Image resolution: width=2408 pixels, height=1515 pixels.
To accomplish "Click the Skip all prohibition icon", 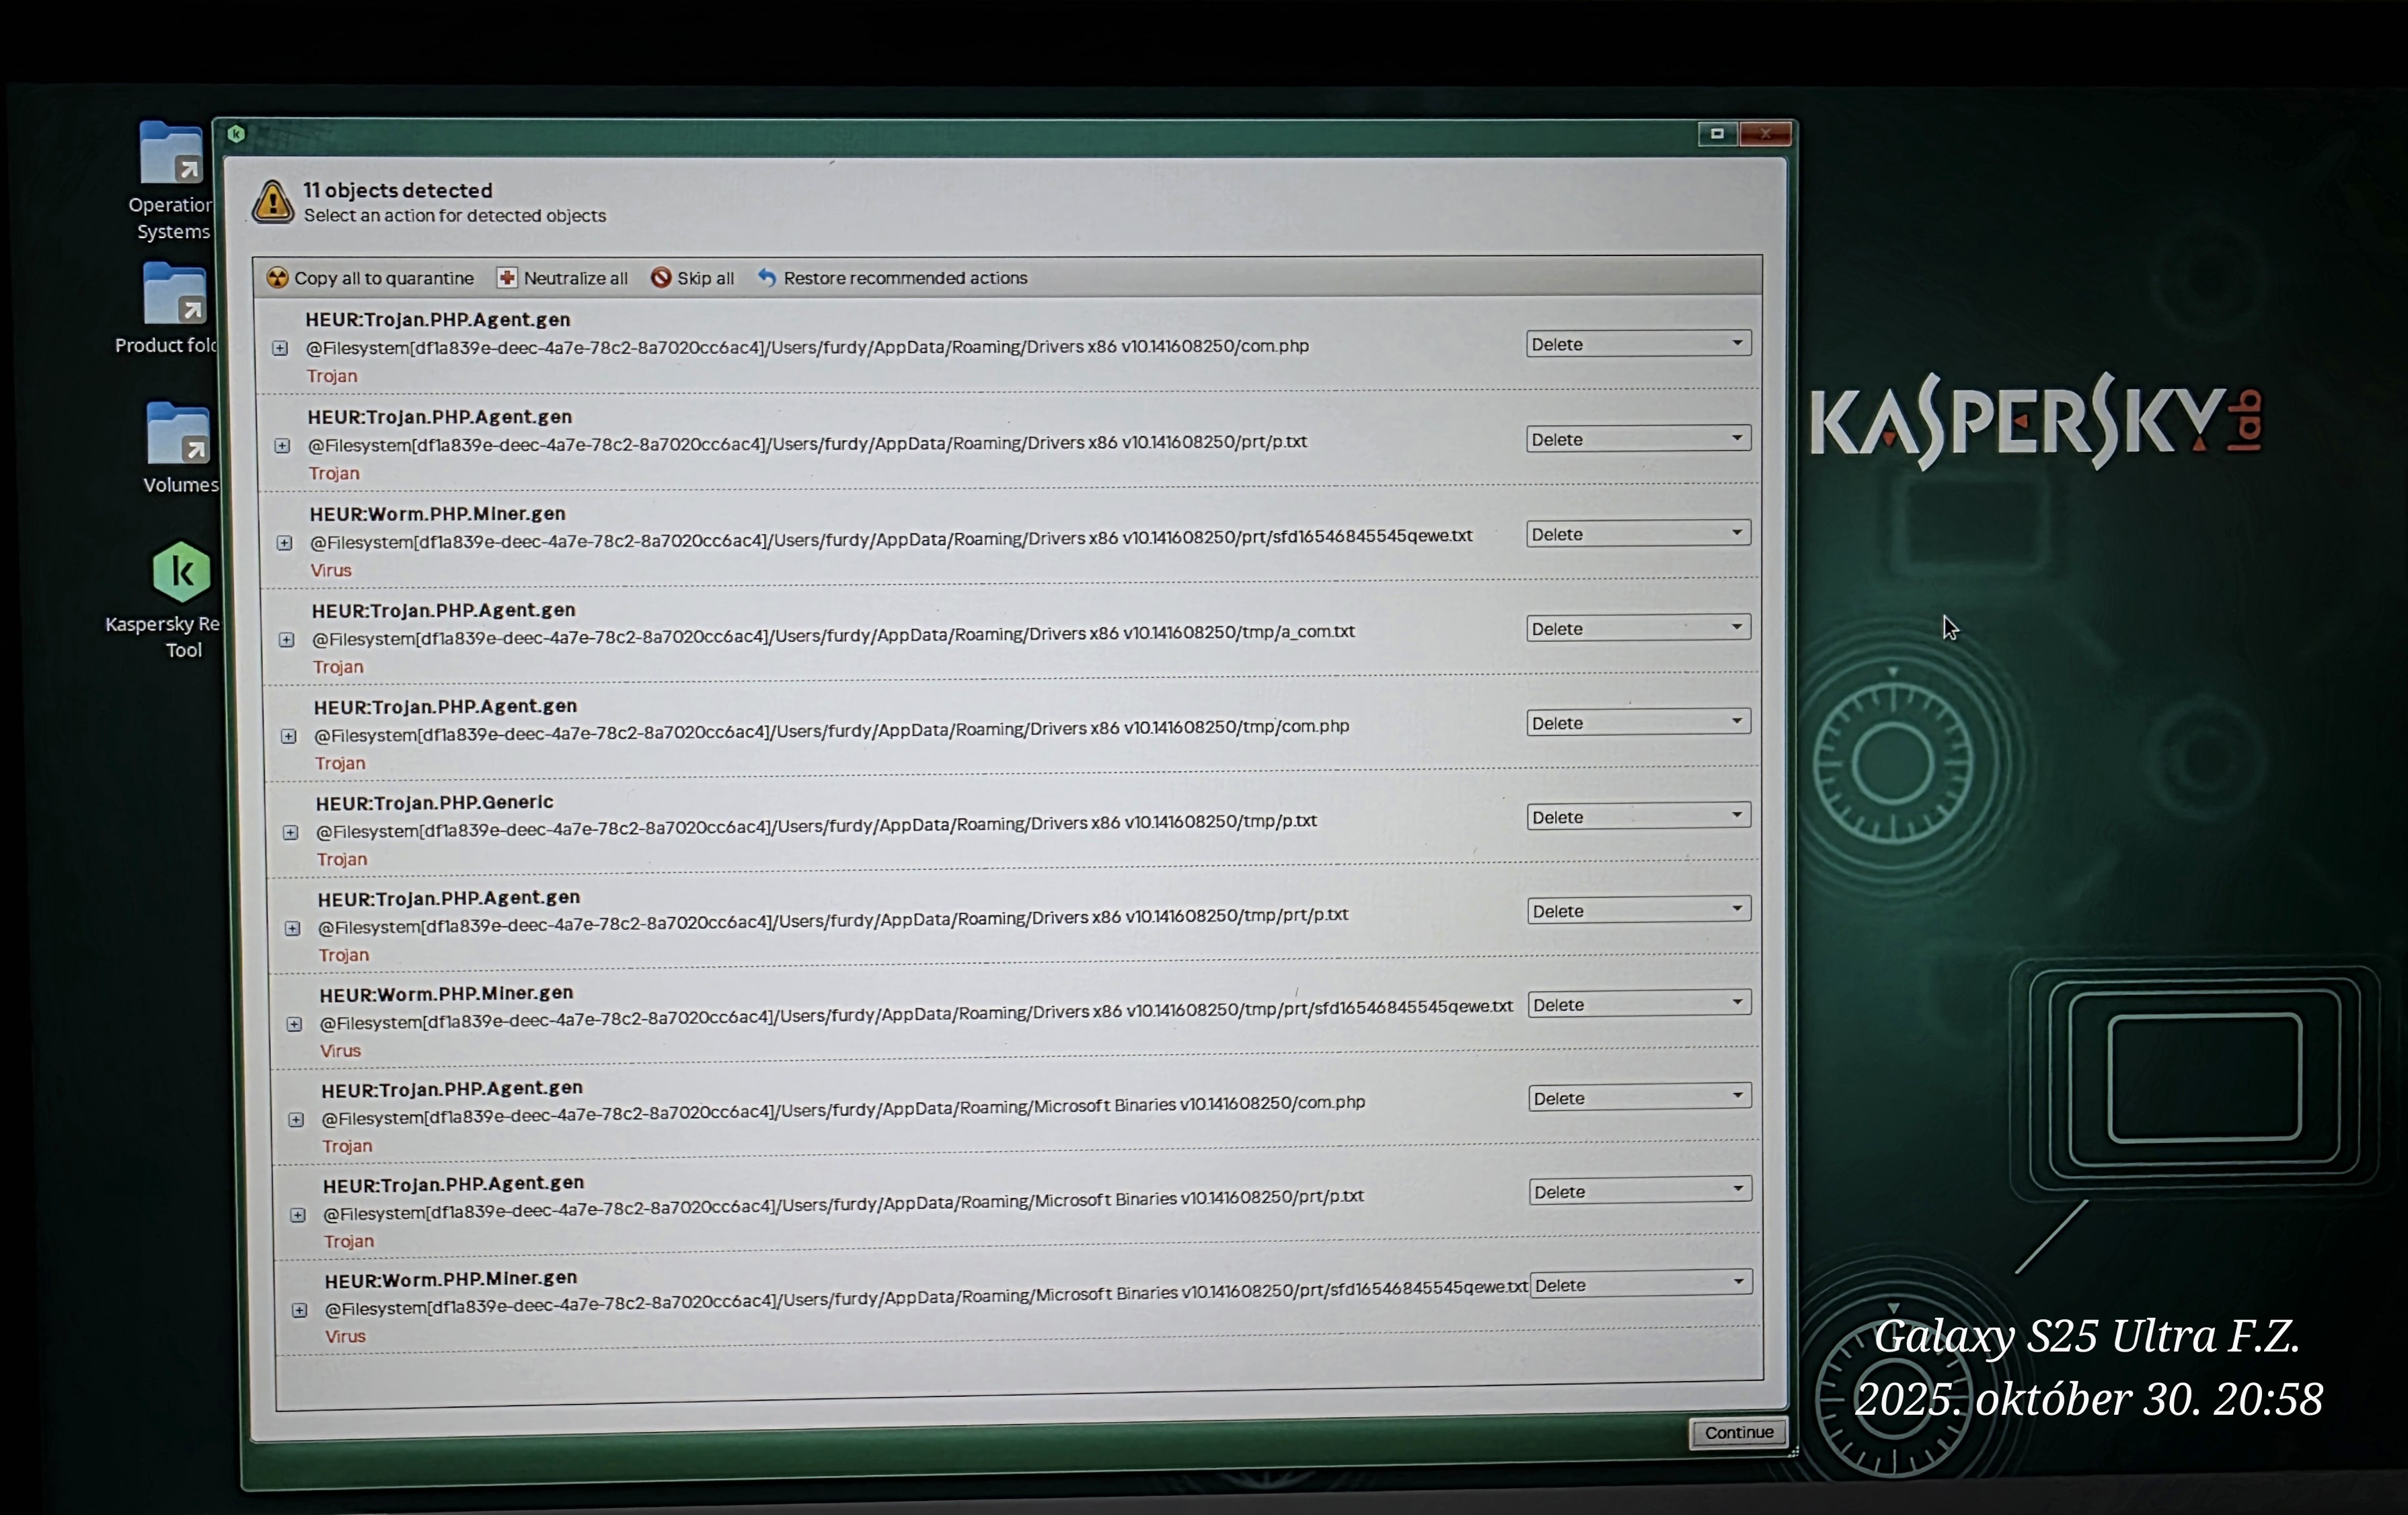I will pyautogui.click(x=661, y=278).
